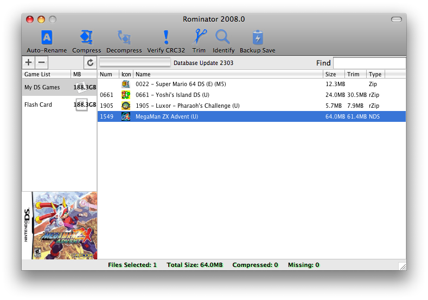
Task: Click the 12.3MB size cell
Action: click(x=335, y=84)
